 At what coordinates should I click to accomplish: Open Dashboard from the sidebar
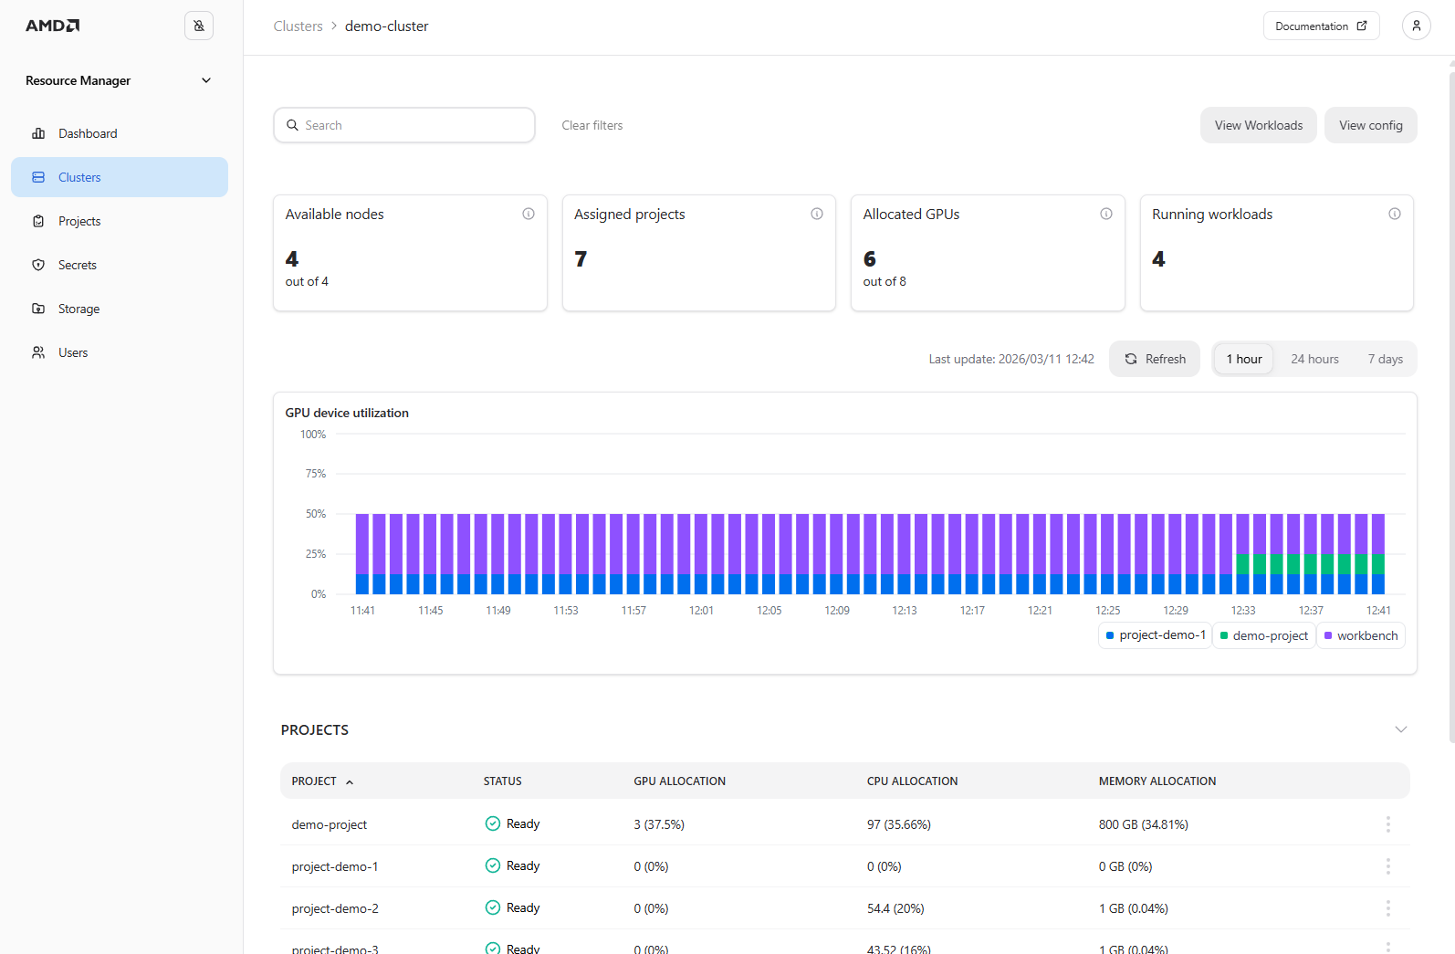point(120,133)
